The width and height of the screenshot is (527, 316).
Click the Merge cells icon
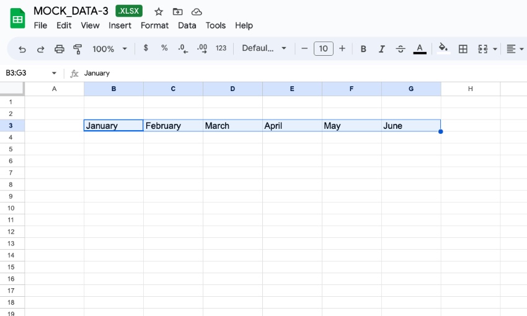pos(482,49)
